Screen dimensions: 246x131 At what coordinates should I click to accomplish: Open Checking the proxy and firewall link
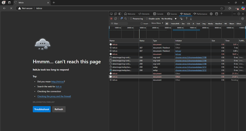tap(54, 96)
